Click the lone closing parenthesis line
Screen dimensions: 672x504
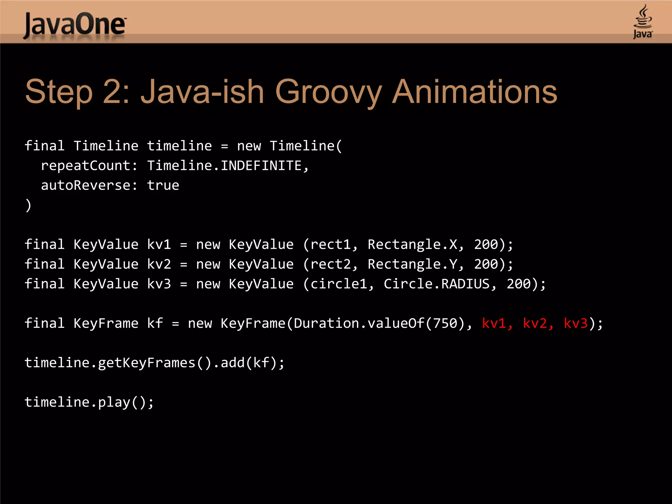[29, 205]
